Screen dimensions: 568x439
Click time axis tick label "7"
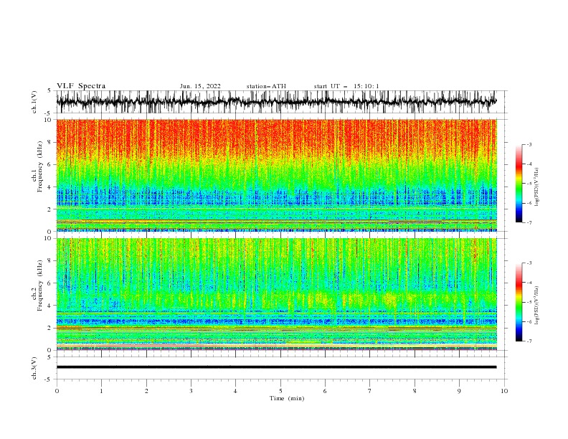370,391
